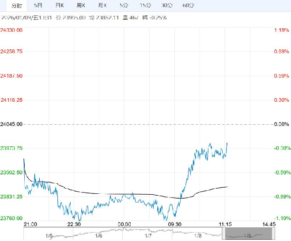Image resolution: width=291 pixels, height=241 pixels.
Task: Click the 1.19% top percentage axis label
Action: [281, 30]
